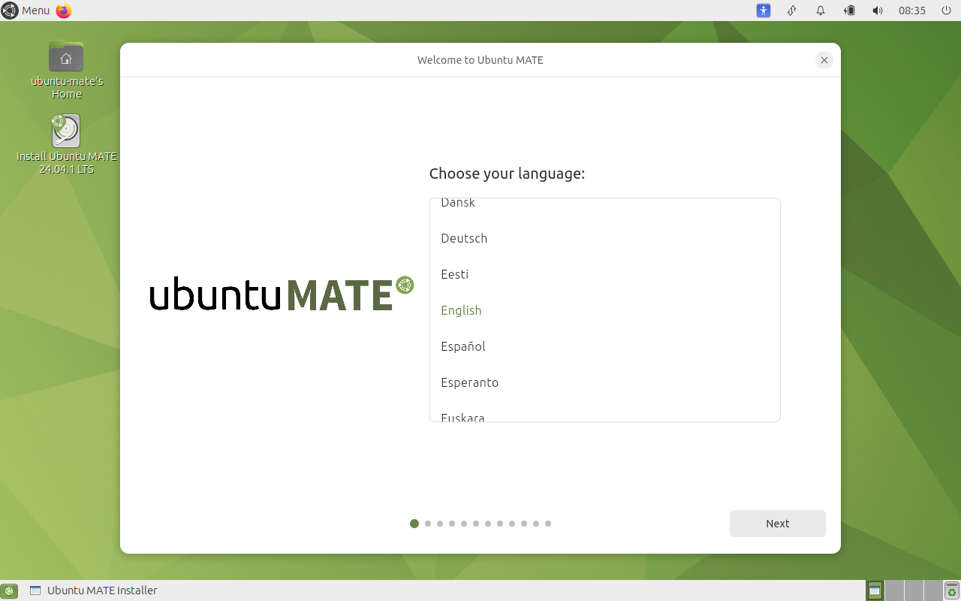Click the battery power indicator
Screen dimensions: 961x601
tap(849, 11)
